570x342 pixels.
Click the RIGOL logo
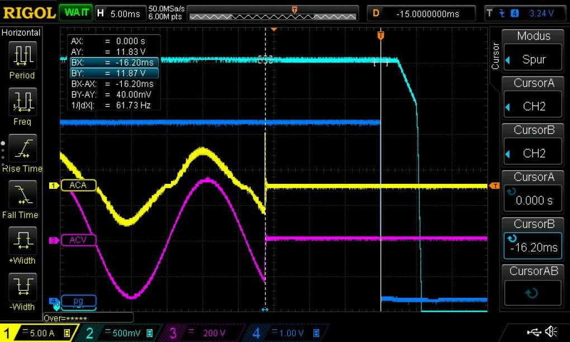pyautogui.click(x=29, y=13)
